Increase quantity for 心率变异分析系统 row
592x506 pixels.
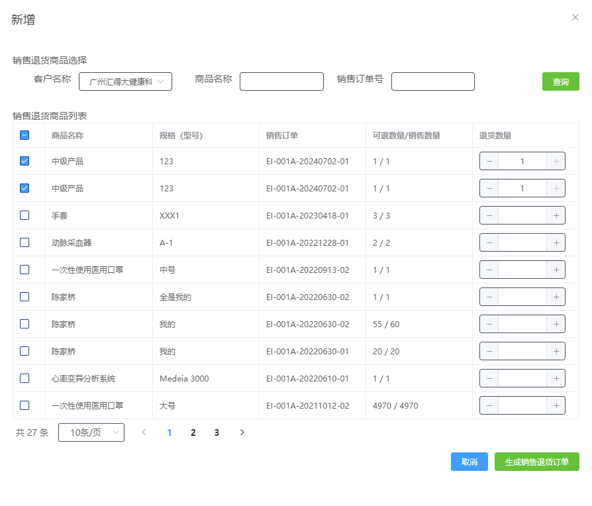(x=556, y=378)
